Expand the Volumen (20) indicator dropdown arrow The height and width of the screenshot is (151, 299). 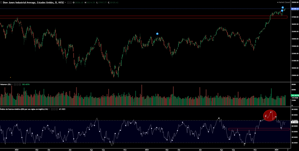pos(12,84)
